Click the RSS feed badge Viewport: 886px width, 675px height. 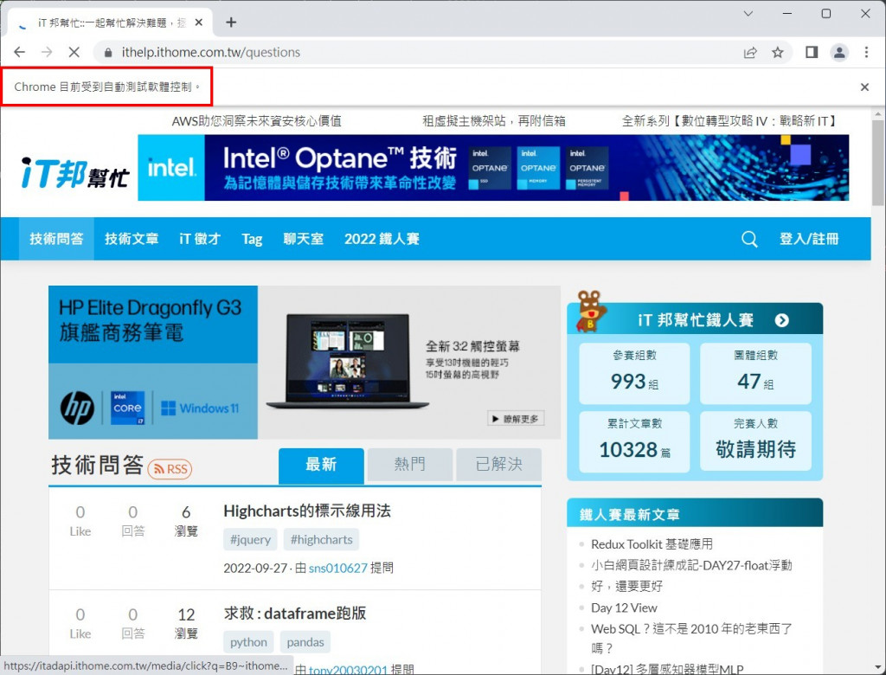pos(170,469)
